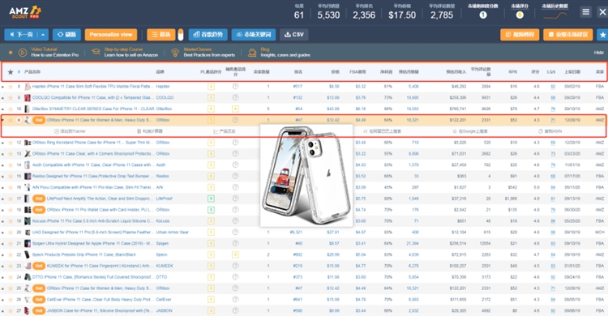This screenshot has height=316, width=608.
Task: Click the Hot badge on KUMEEK row
Action: point(39,266)
